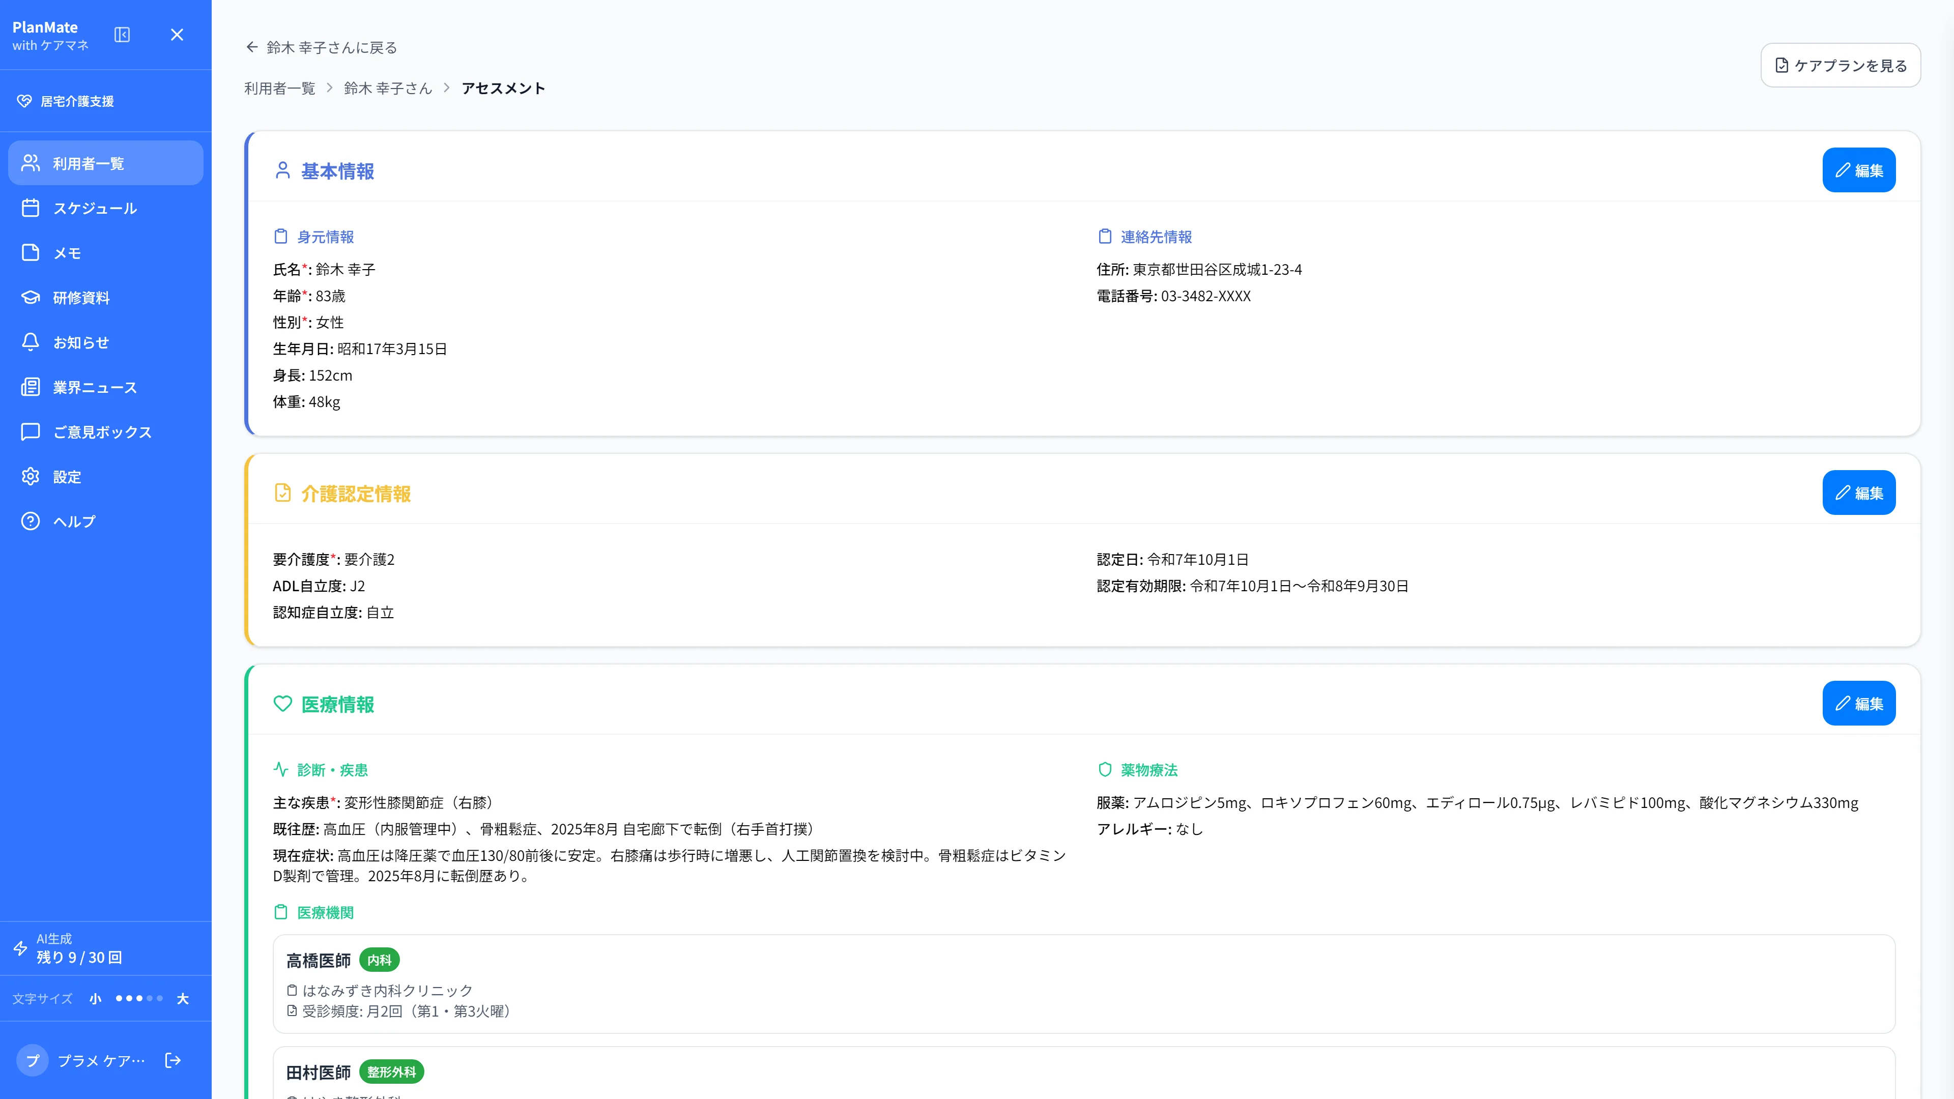Click the back arrow icon at top

tap(252, 47)
